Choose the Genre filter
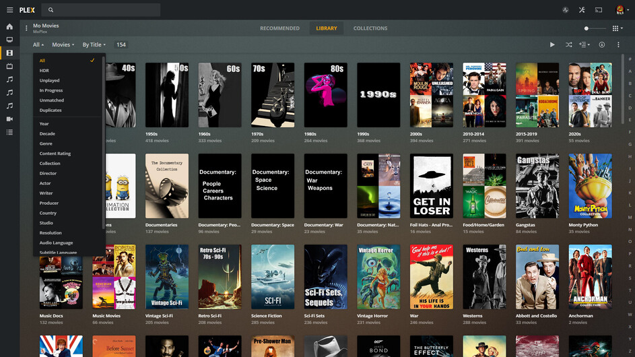This screenshot has width=635, height=357. [67, 143]
